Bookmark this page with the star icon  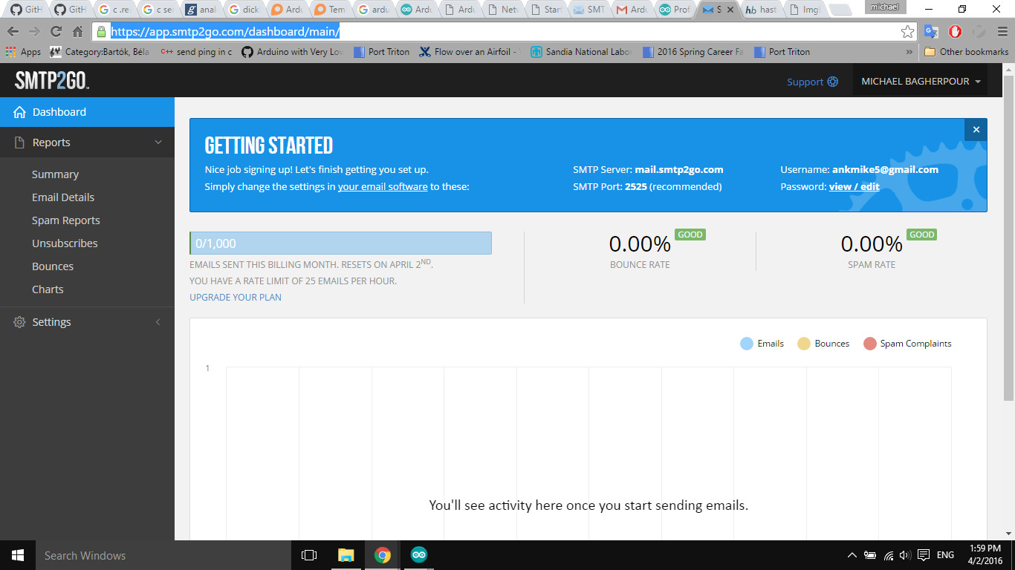907,32
